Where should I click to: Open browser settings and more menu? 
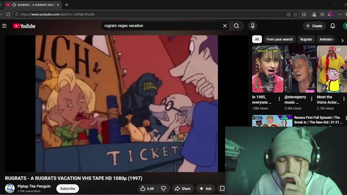pyautogui.click(x=339, y=14)
